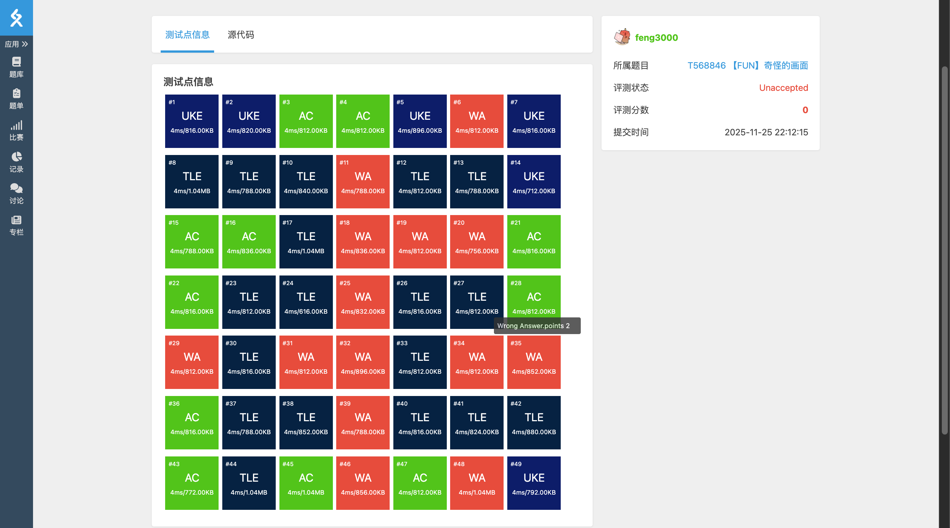Click the Luogu logo icon
This screenshot has width=950, height=528.
pyautogui.click(x=16, y=17)
